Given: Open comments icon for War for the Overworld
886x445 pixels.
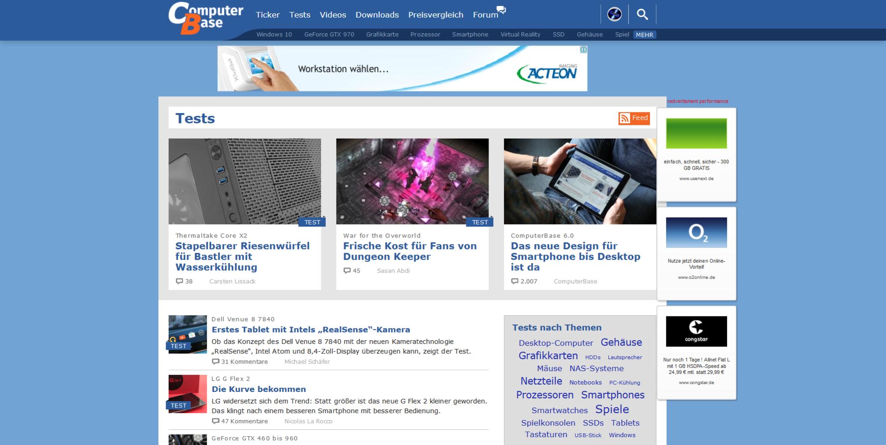Looking at the screenshot, I should (347, 270).
